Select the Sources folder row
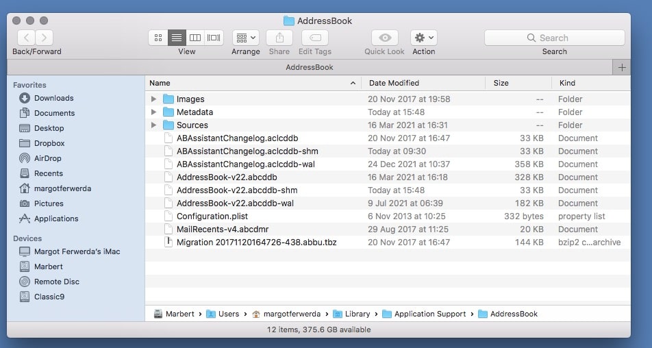 [x=388, y=125]
